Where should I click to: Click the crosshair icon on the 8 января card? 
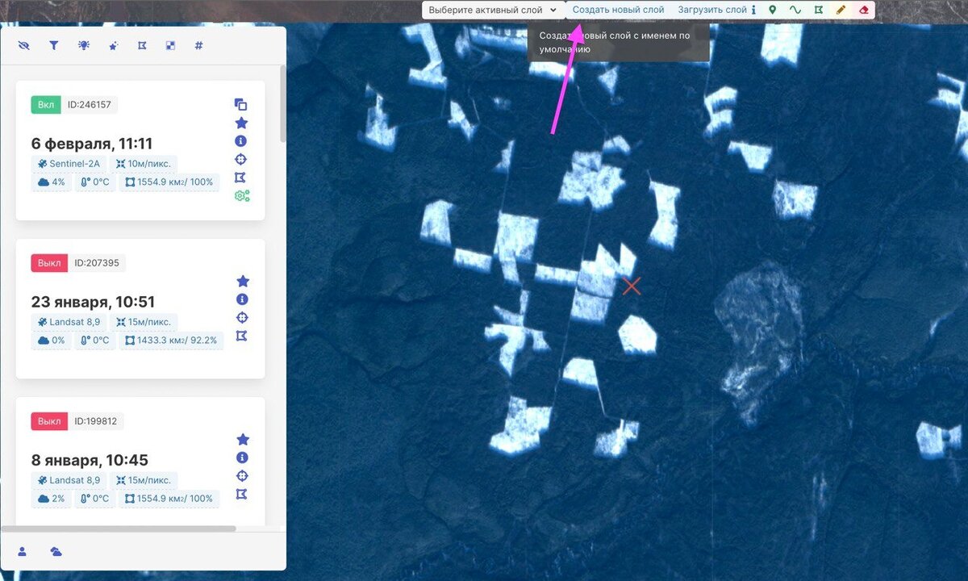pyautogui.click(x=242, y=475)
